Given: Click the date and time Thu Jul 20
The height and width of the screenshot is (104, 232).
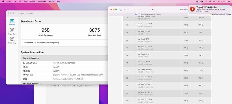Looking at the screenshot, I should pyautogui.click(x=223, y=1).
